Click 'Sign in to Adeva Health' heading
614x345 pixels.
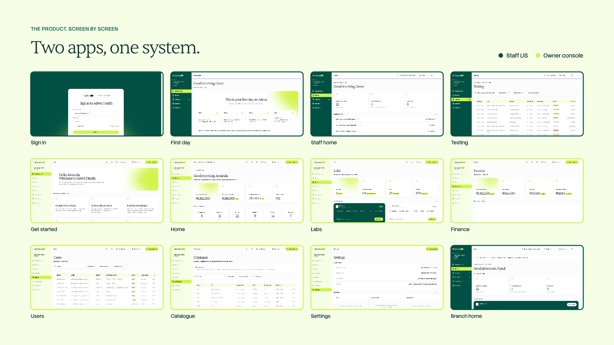[96, 103]
